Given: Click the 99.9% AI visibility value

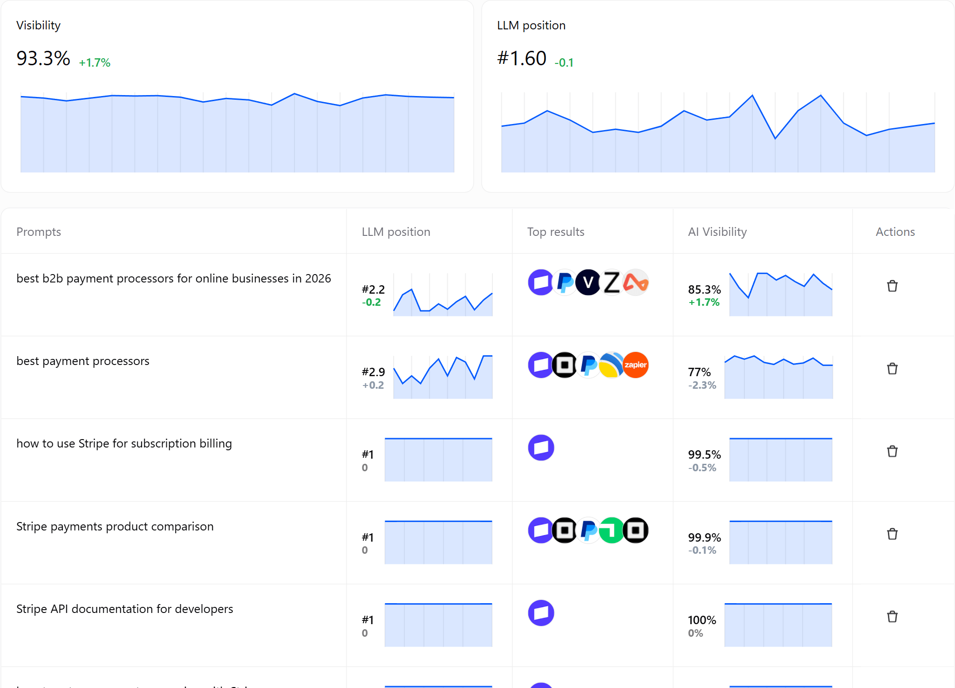Looking at the screenshot, I should [x=704, y=537].
